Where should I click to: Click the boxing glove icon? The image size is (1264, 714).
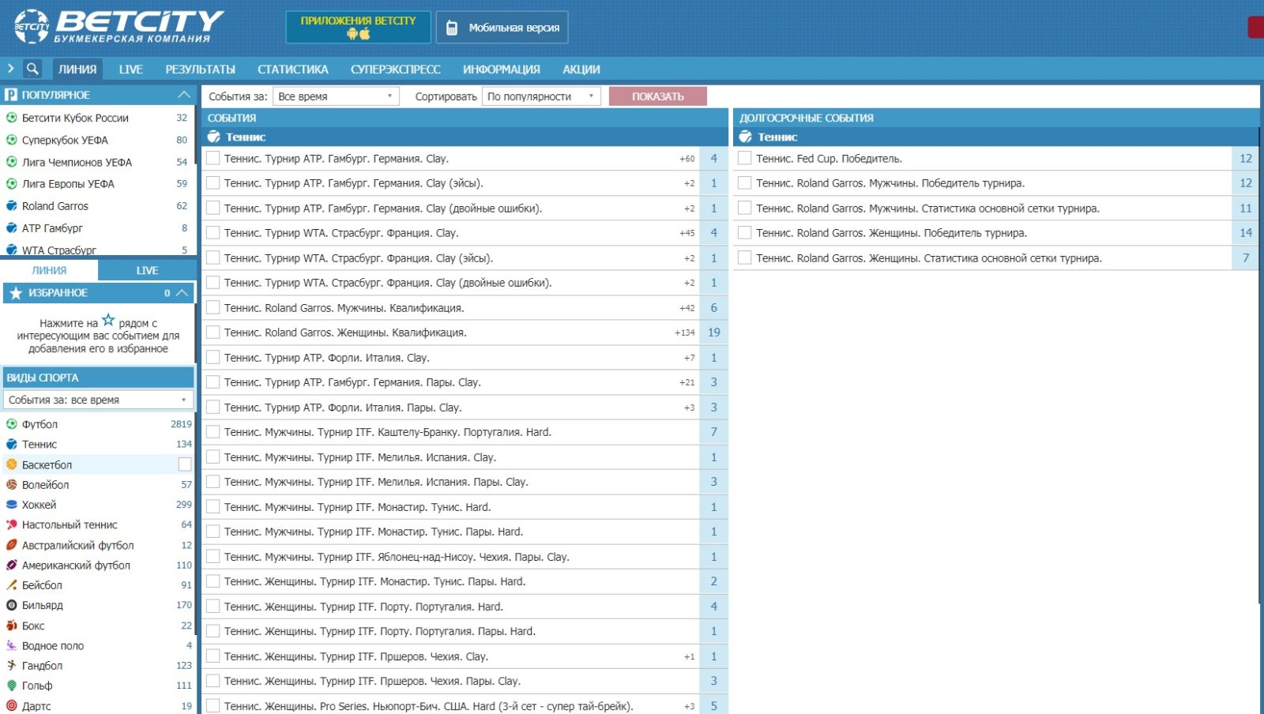(x=12, y=626)
